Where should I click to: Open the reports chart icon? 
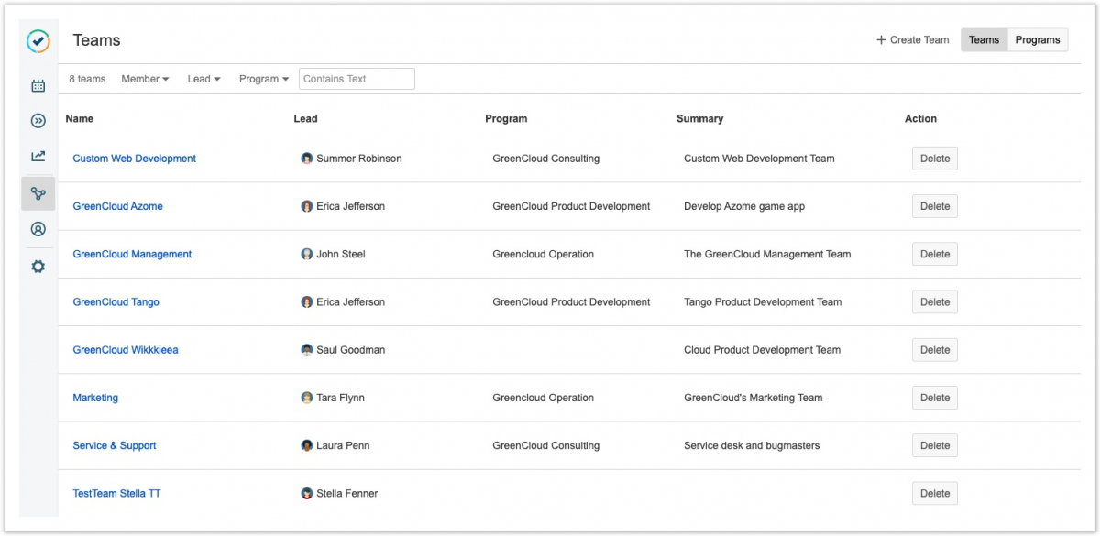tap(38, 157)
